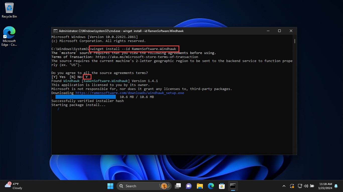This screenshot has height=192, width=343.
Task: Open the Microsoft Edge desktop shortcut
Action: point(9,36)
